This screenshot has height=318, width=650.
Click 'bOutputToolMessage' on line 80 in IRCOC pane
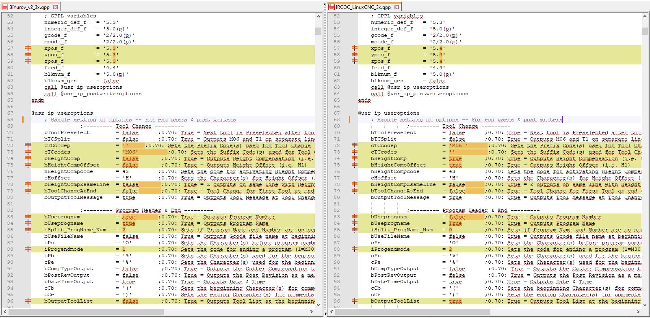coord(400,197)
